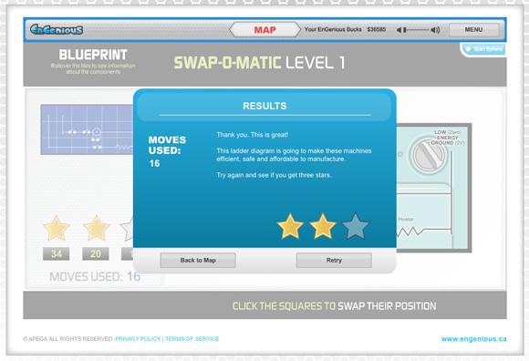Open the Privacy Policy link

tap(138, 339)
